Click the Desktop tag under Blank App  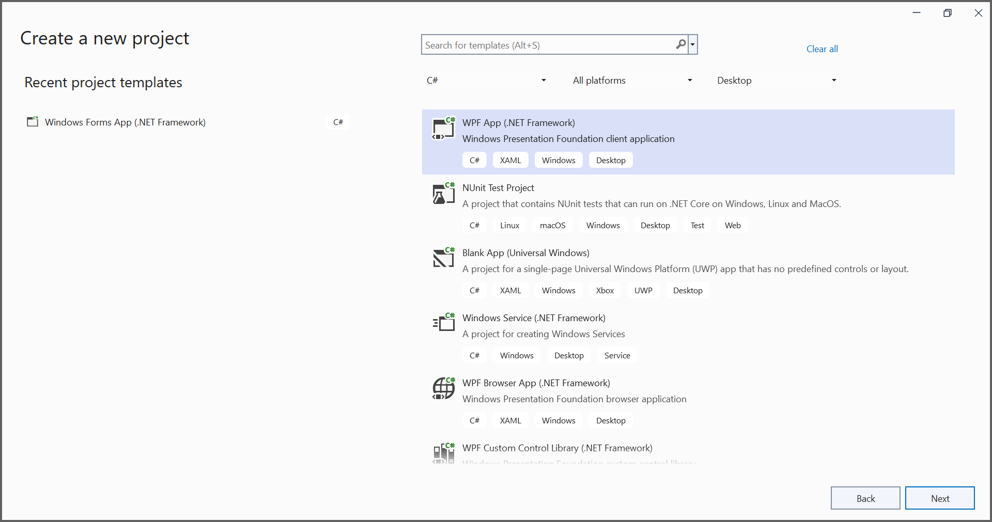[688, 291]
